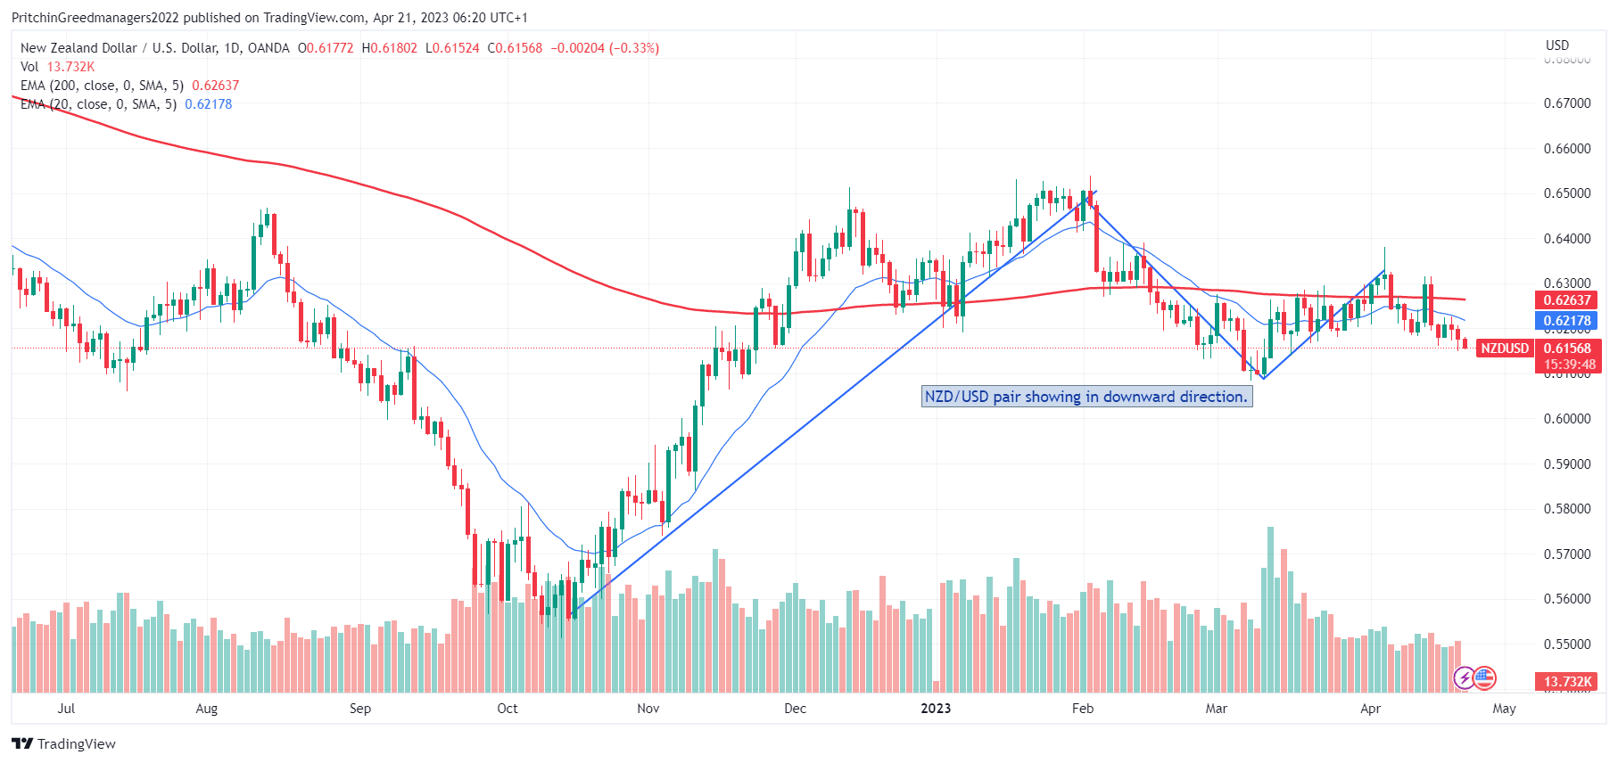
Task: Click the open value O0.61772
Action: [326, 48]
